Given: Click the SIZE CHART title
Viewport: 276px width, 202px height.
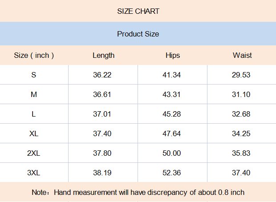Looking at the screenshot, I should pos(138,11).
